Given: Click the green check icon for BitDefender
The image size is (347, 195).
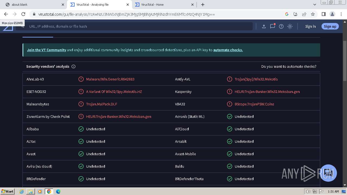Looking at the screenshot, I should [81, 179].
